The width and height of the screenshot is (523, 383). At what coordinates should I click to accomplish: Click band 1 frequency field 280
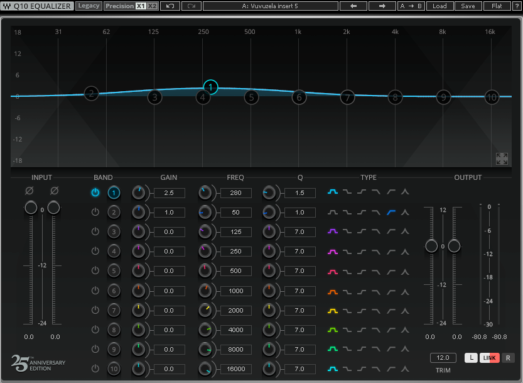(x=236, y=193)
